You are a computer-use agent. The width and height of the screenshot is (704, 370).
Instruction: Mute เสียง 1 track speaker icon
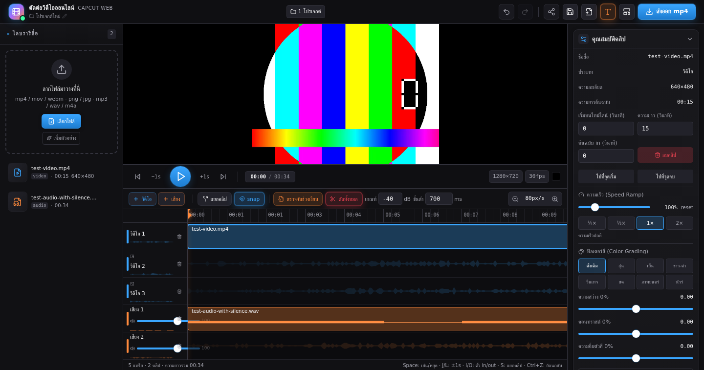pos(132,321)
